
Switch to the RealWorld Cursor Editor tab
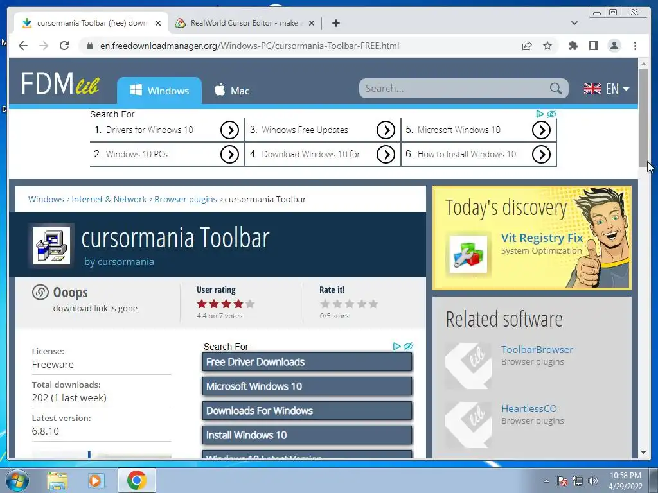click(x=245, y=23)
